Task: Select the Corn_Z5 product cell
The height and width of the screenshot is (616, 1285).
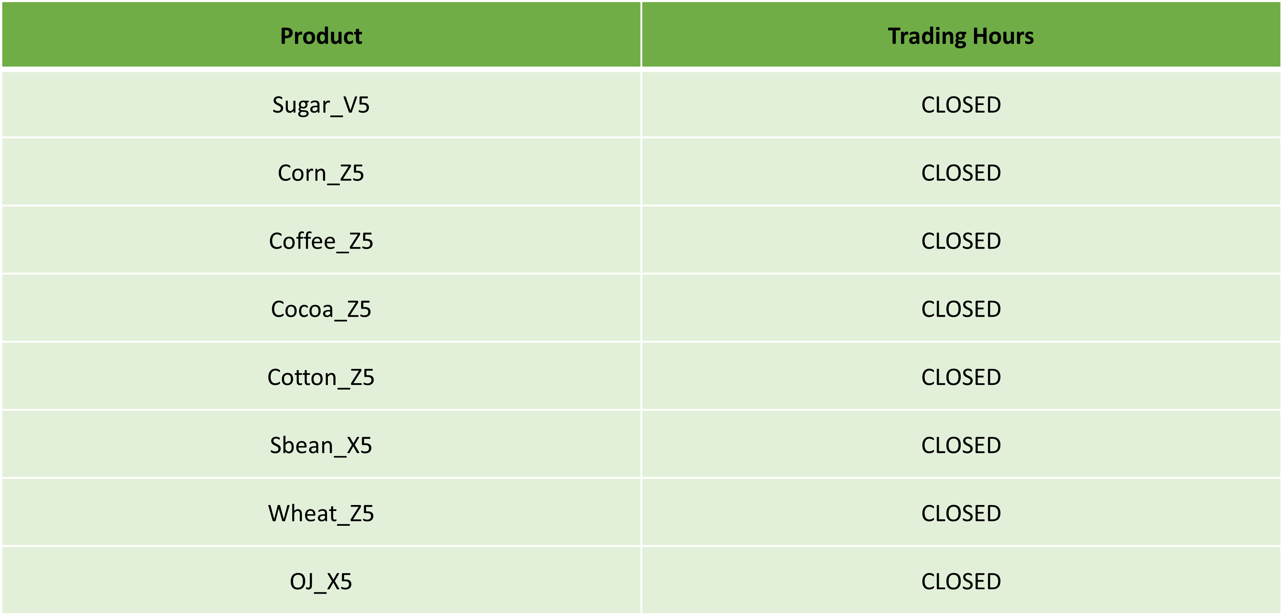Action: 321,172
